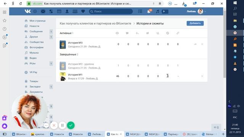Open История №3 thumbnail
The width and height of the screenshot is (244, 137).
[63, 45]
